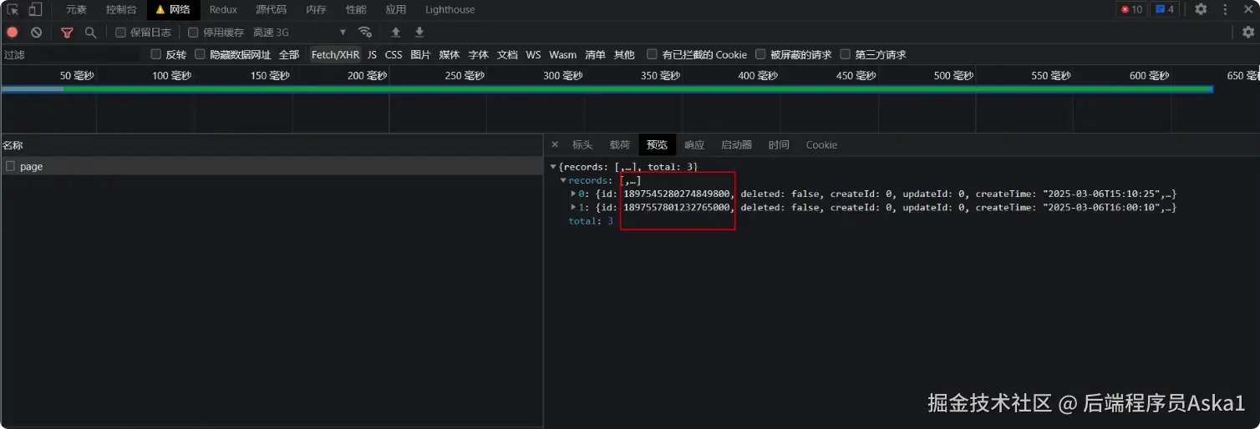The image size is (1260, 429).
Task: Filter requests by WS type
Action: (533, 54)
